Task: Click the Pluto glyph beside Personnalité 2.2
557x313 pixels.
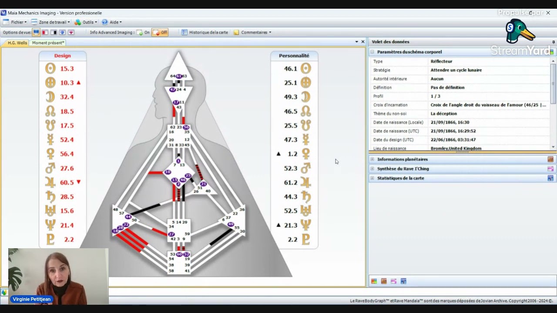Action: 306,239
